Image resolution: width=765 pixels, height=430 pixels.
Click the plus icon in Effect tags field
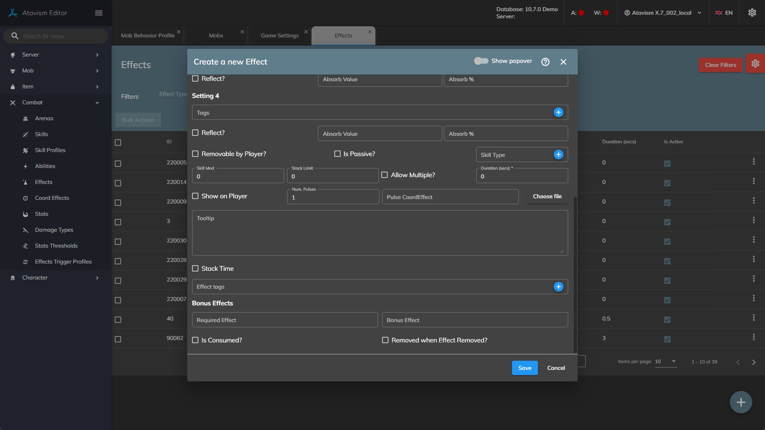click(x=558, y=287)
